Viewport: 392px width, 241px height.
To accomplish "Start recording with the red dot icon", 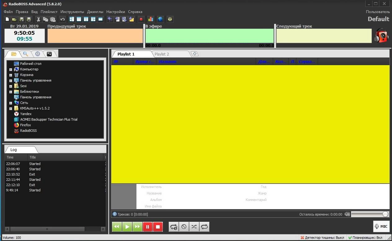I will [141, 19].
